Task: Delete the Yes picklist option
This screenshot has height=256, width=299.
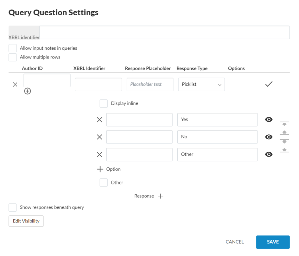Action: [x=100, y=120]
